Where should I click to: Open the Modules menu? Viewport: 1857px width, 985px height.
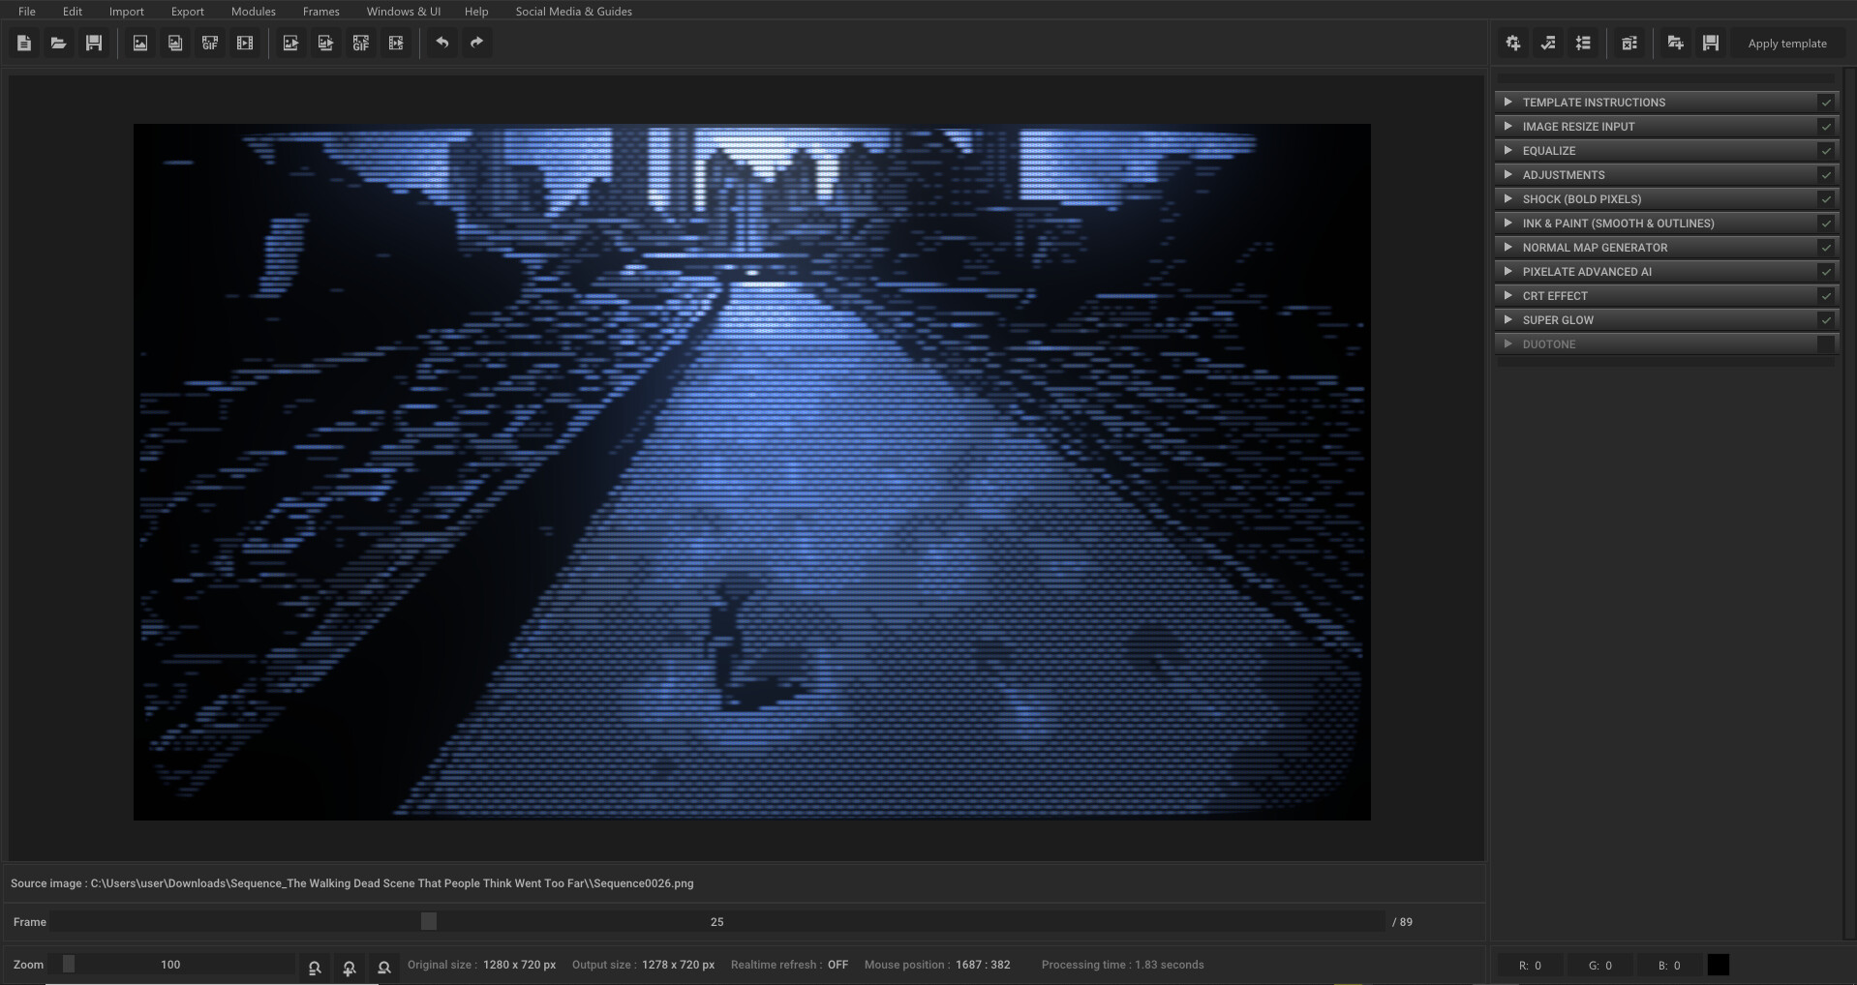coord(253,12)
